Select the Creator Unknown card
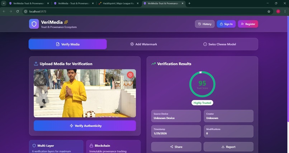Screen dimensions: 289x153 [x=228, y=116]
